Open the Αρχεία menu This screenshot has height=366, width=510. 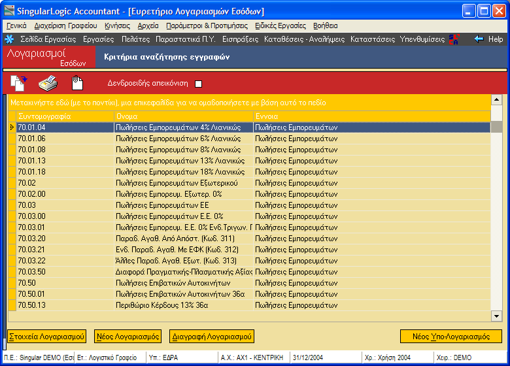pyautogui.click(x=148, y=25)
